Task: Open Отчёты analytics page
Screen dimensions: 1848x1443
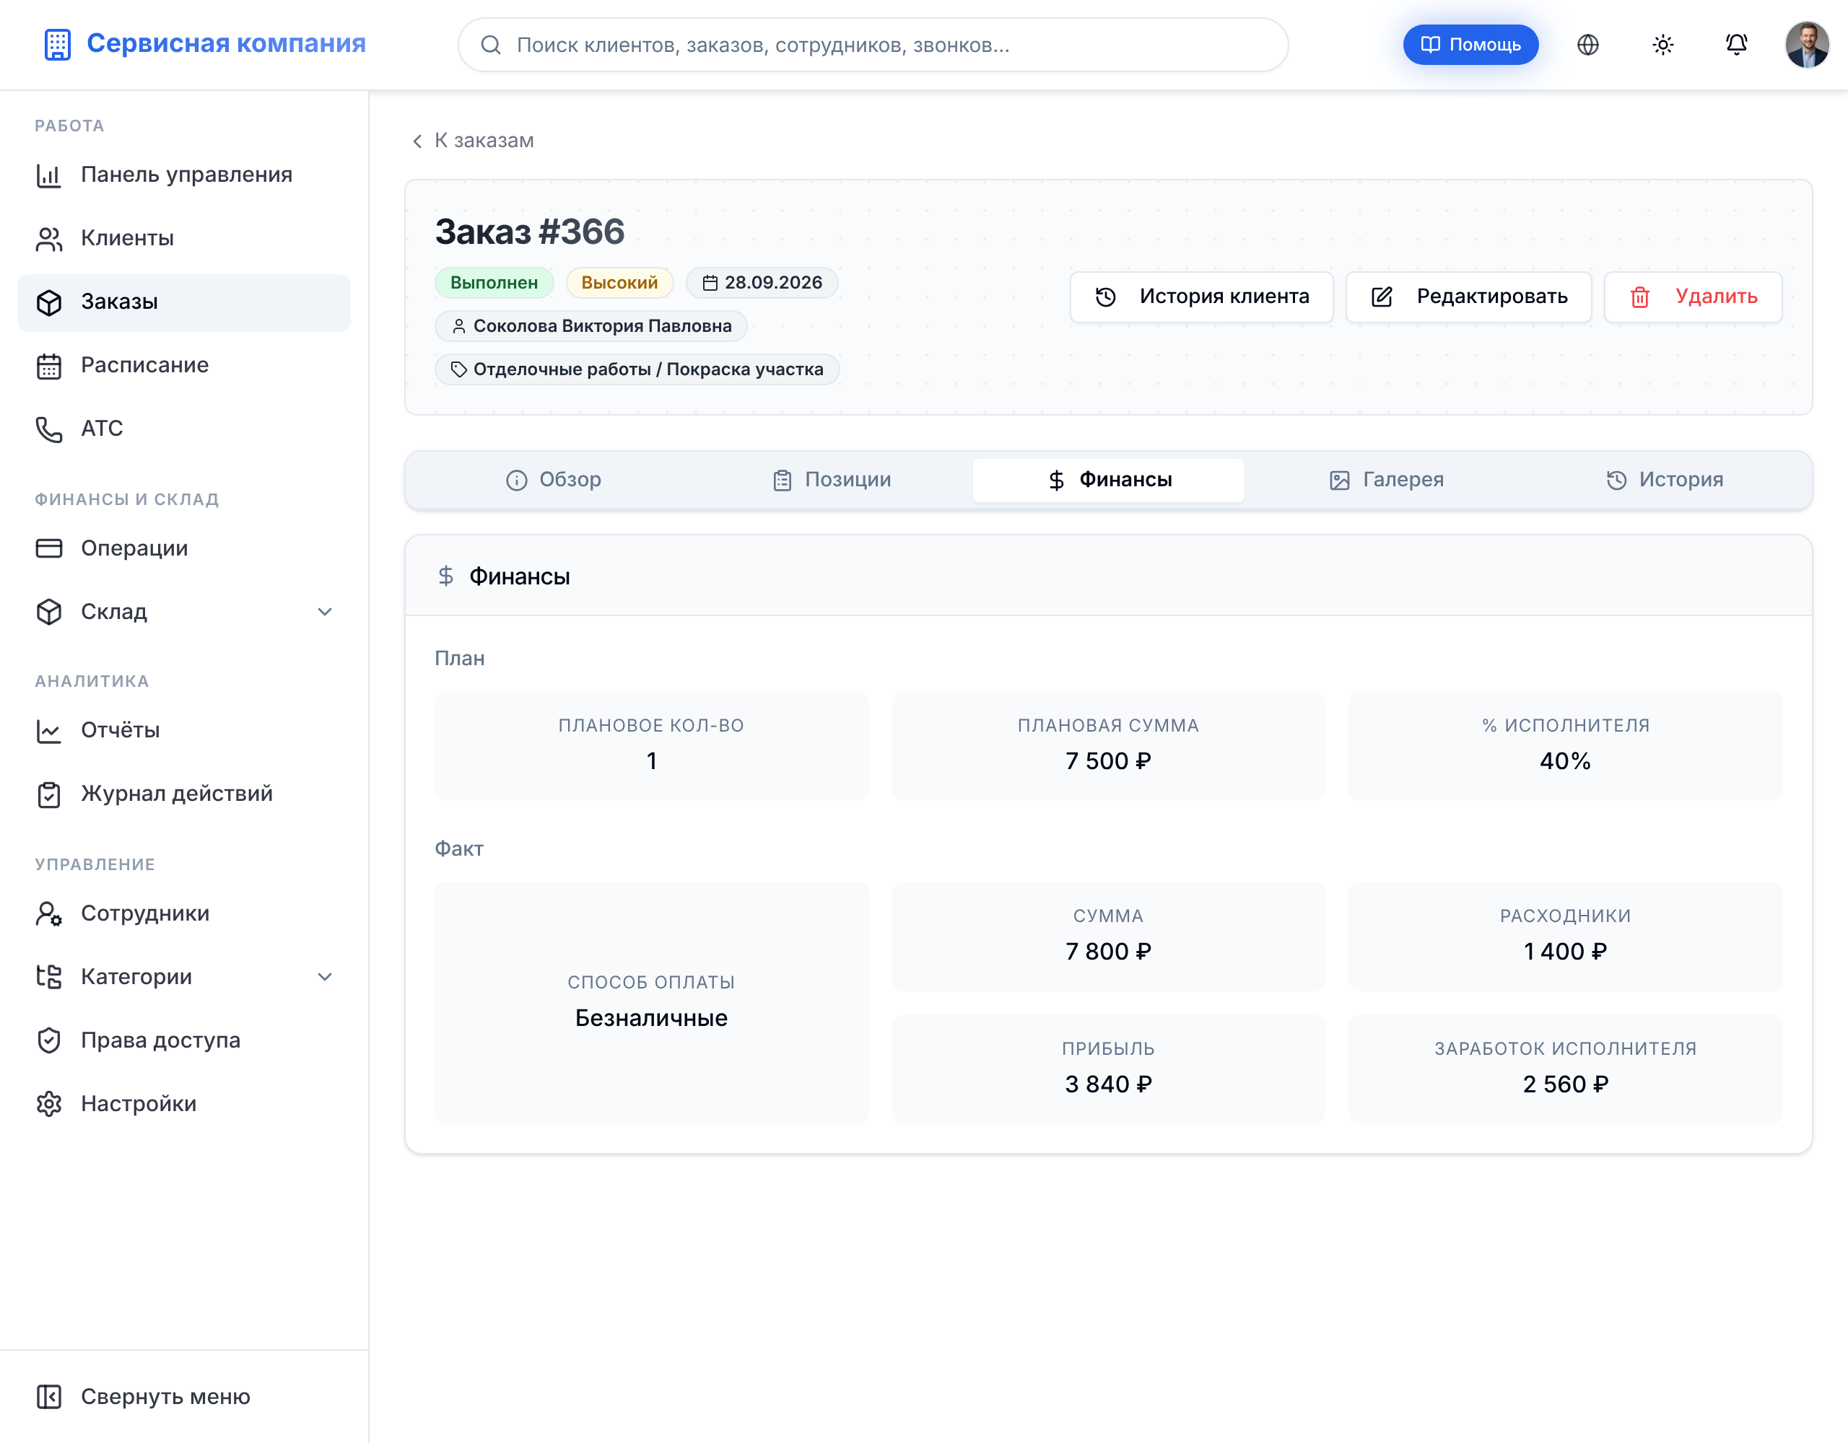Action: (183, 731)
